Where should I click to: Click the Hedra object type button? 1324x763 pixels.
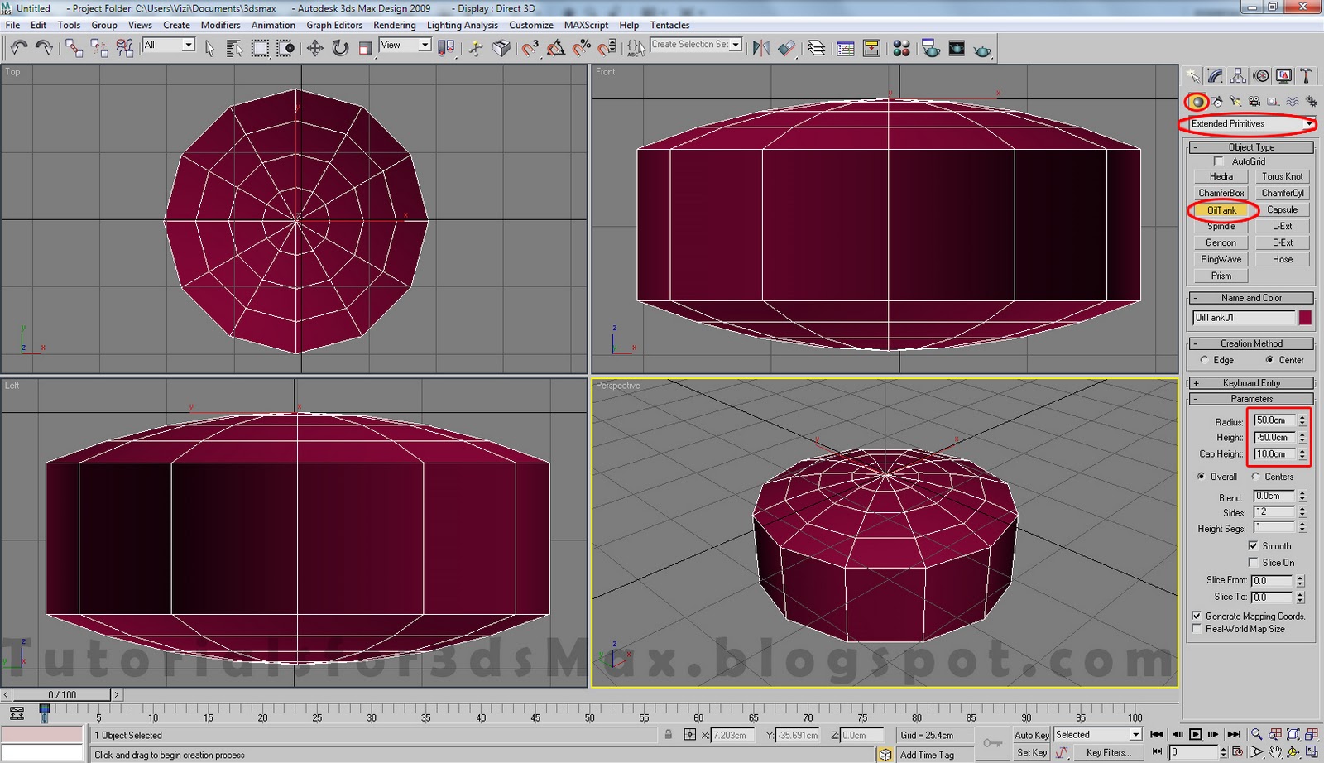(x=1221, y=175)
